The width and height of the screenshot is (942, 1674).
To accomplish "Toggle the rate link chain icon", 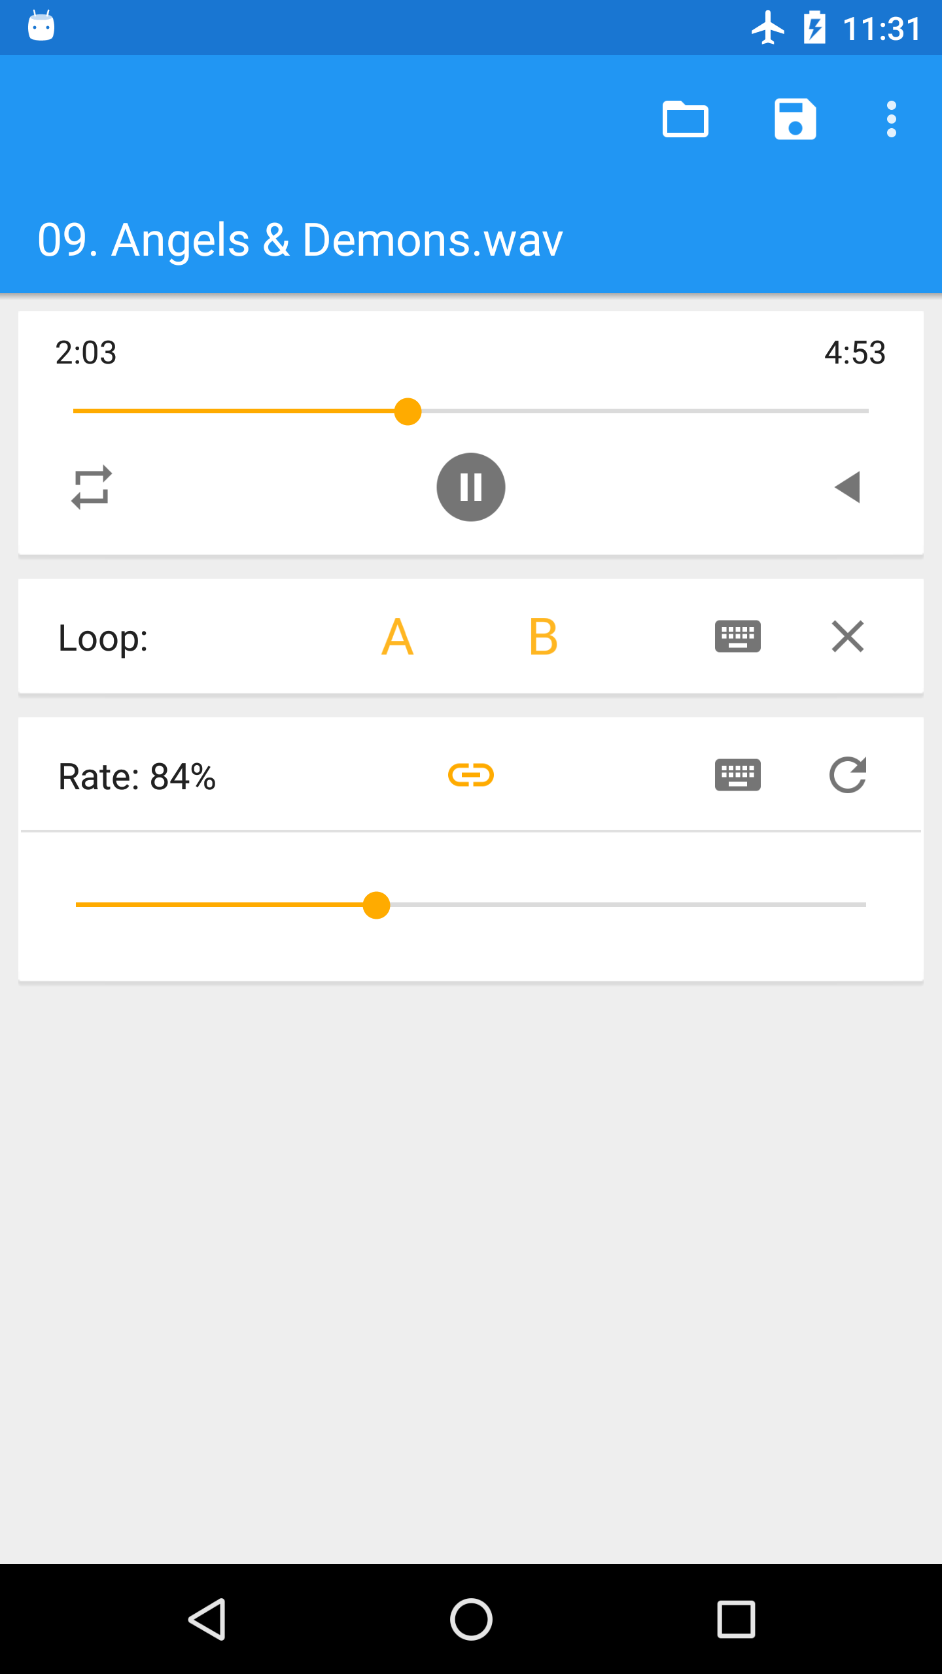I will [471, 775].
